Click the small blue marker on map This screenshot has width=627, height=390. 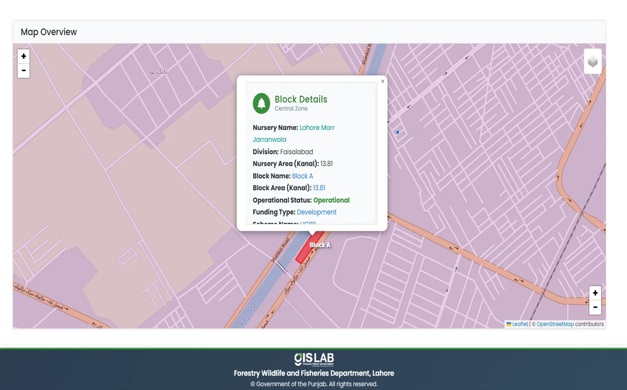point(398,132)
